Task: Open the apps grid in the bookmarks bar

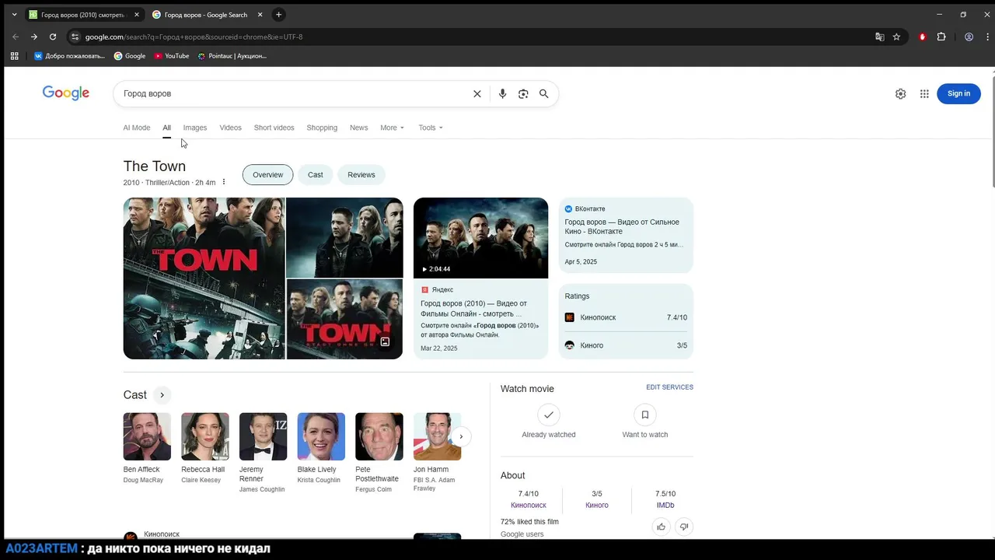Action: coord(14,56)
